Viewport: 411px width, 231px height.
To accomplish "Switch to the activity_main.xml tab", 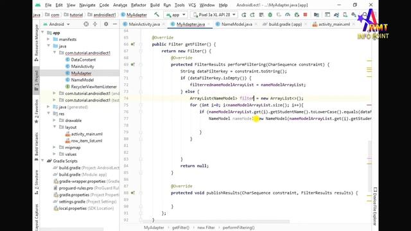I will point(334,24).
